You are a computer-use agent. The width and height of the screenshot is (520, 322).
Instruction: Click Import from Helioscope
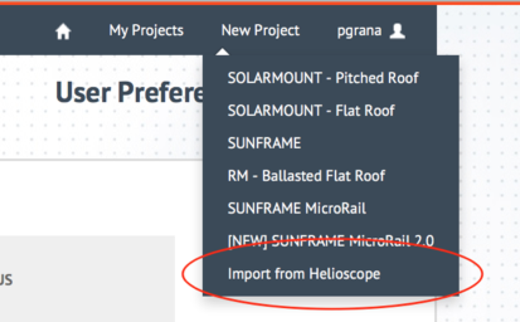[x=304, y=273]
